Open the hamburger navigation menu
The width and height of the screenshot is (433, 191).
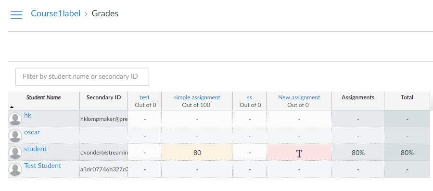coord(16,15)
